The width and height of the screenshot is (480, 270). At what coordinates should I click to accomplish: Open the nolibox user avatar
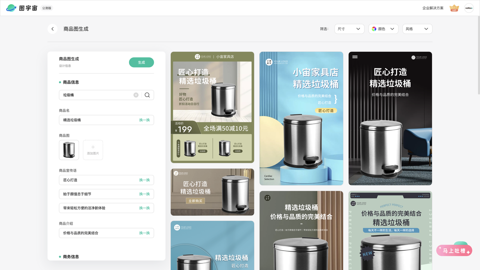click(469, 8)
